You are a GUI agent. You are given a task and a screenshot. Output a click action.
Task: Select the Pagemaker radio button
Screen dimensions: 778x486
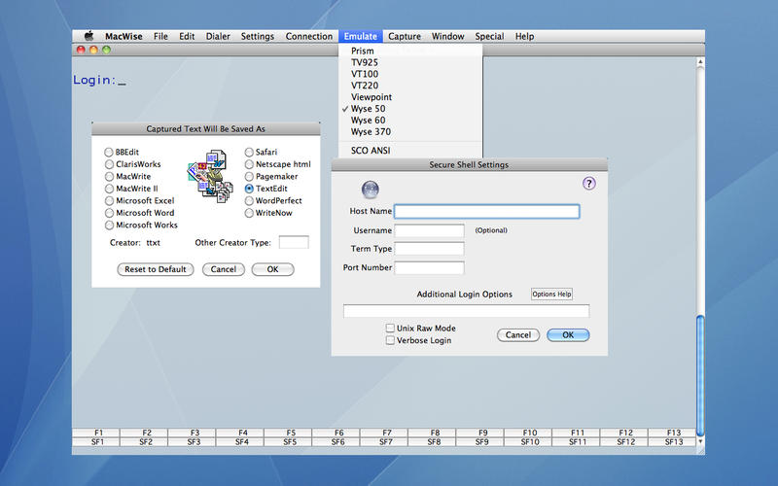(x=249, y=177)
